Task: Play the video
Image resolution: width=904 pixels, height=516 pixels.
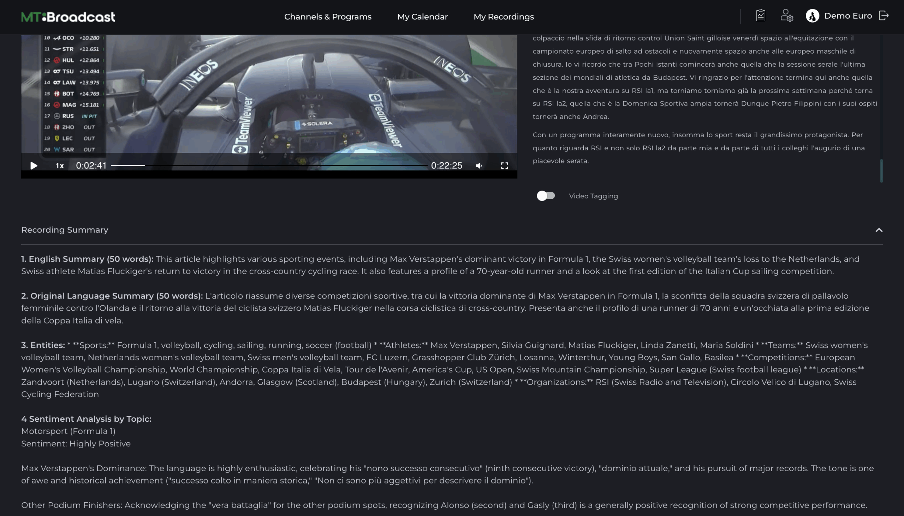Action: pos(34,166)
